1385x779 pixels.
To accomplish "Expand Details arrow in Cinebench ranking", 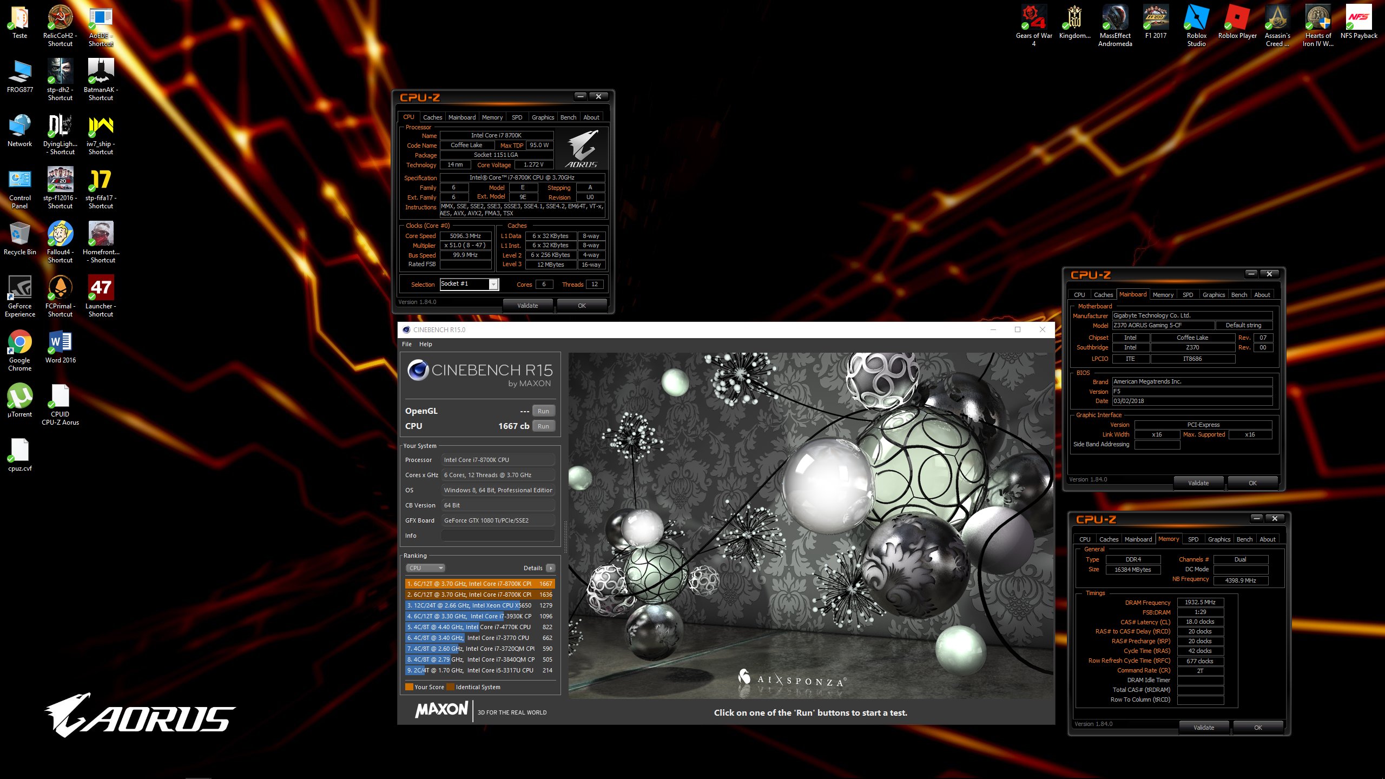I will tap(551, 567).
